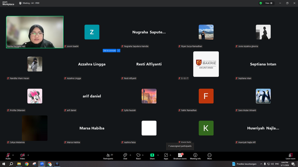Viewport: 298px width, 167px height.
Task: Open the View layout menu
Action: tap(269, 3)
